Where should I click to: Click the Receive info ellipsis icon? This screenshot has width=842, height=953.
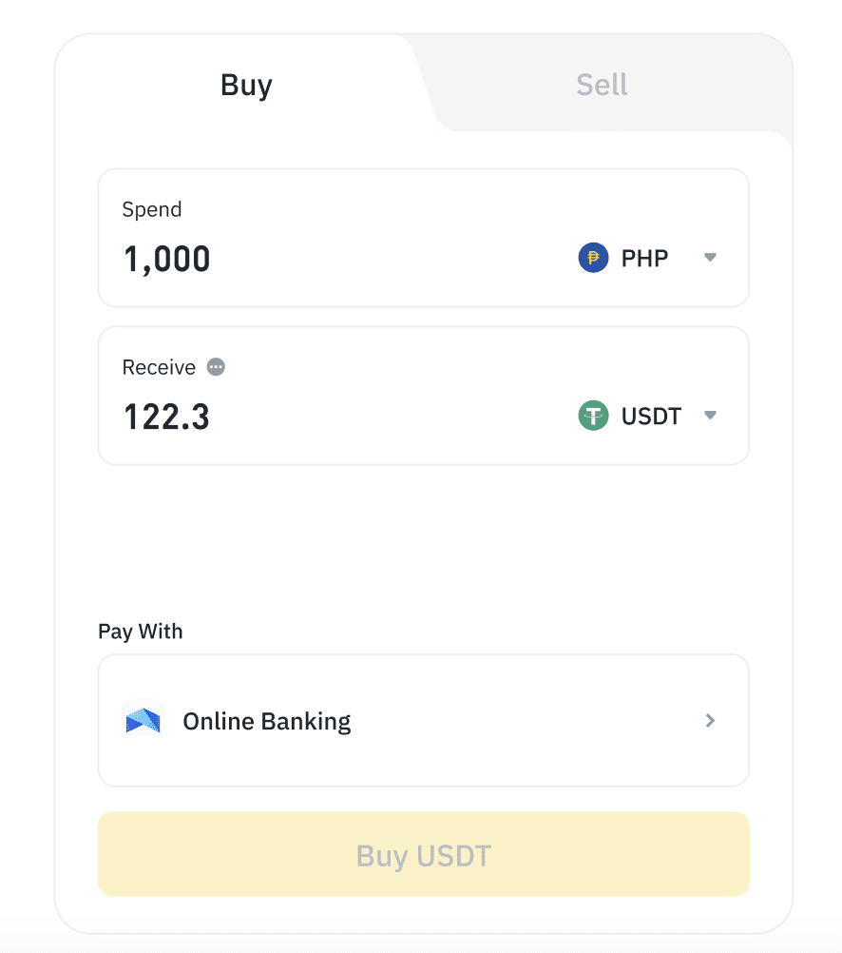tap(216, 367)
